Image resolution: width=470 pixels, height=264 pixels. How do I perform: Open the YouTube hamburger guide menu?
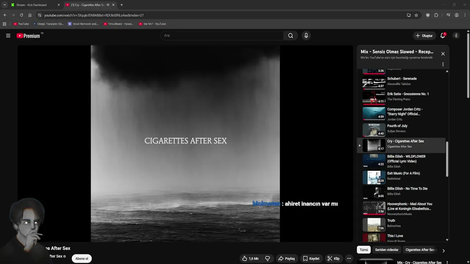click(8, 36)
